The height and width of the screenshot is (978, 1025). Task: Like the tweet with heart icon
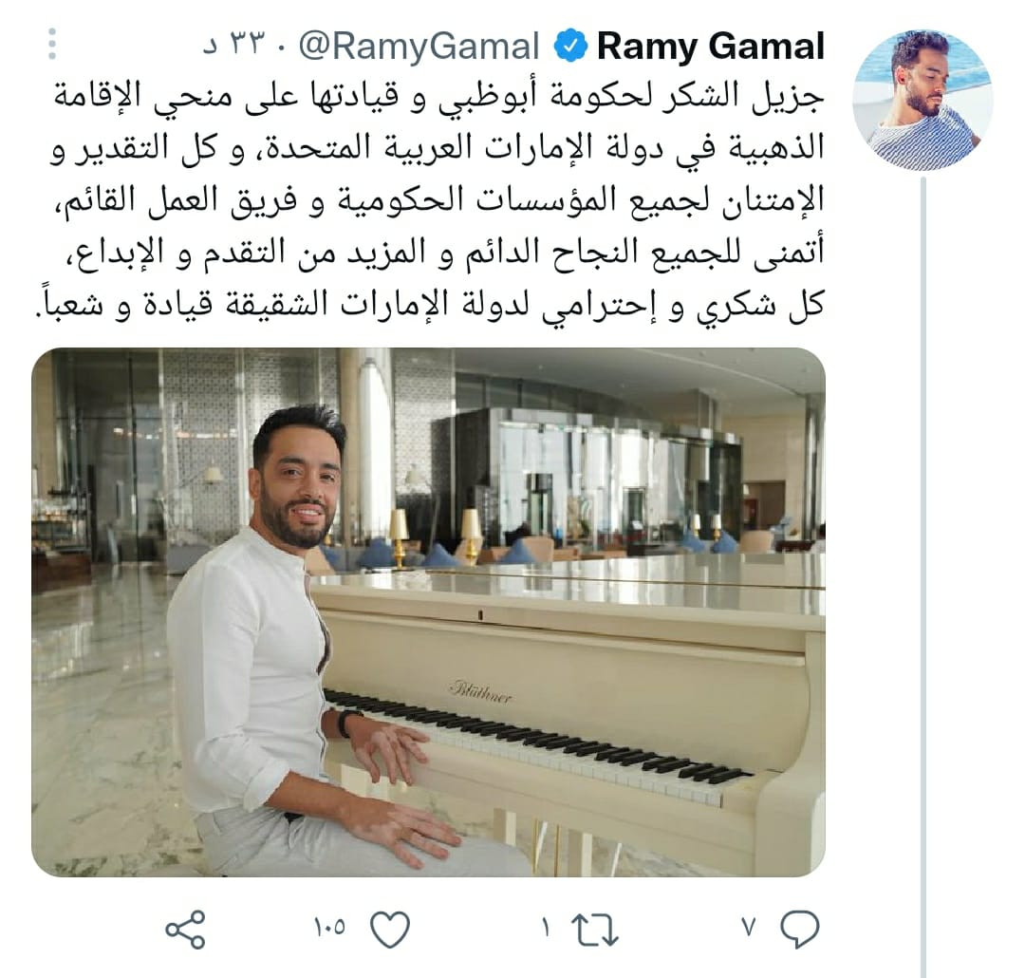click(390, 929)
